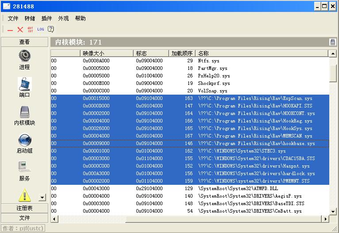Select the HookSys.sys module row
Image resolution: width=339 pixels, height=233 pixels.
190,128
